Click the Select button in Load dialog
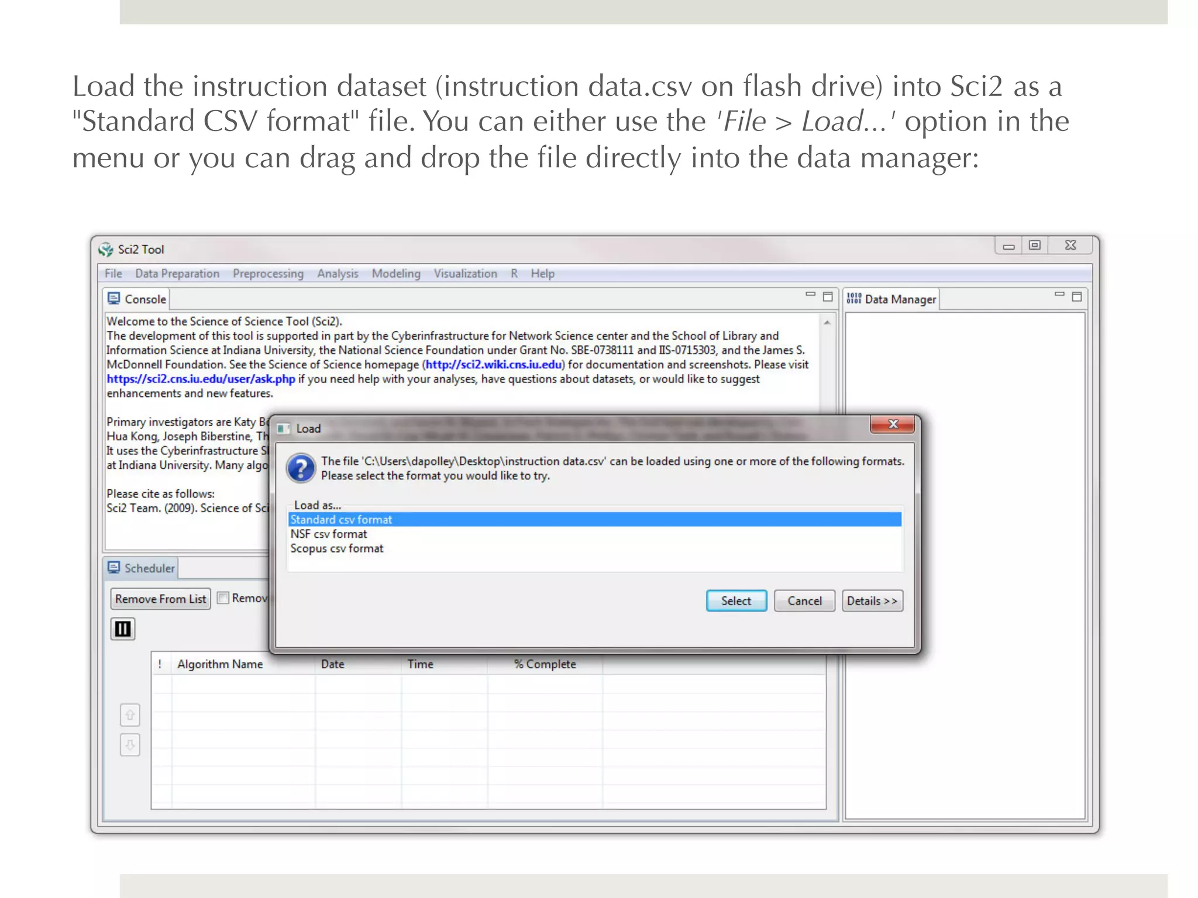 [736, 601]
